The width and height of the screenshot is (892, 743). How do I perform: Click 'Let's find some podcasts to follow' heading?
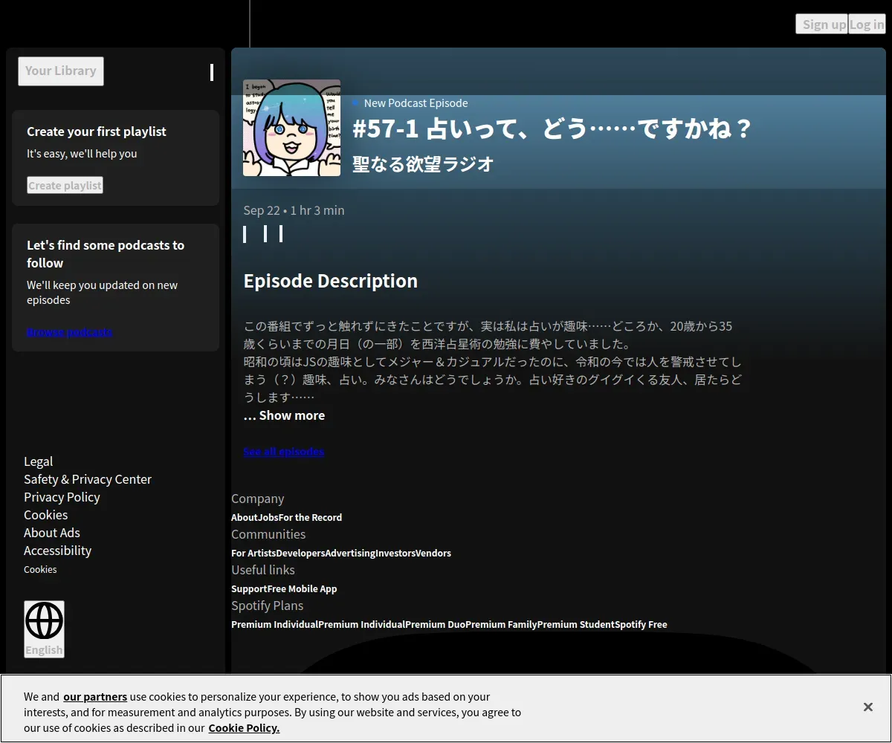pyautogui.click(x=106, y=254)
